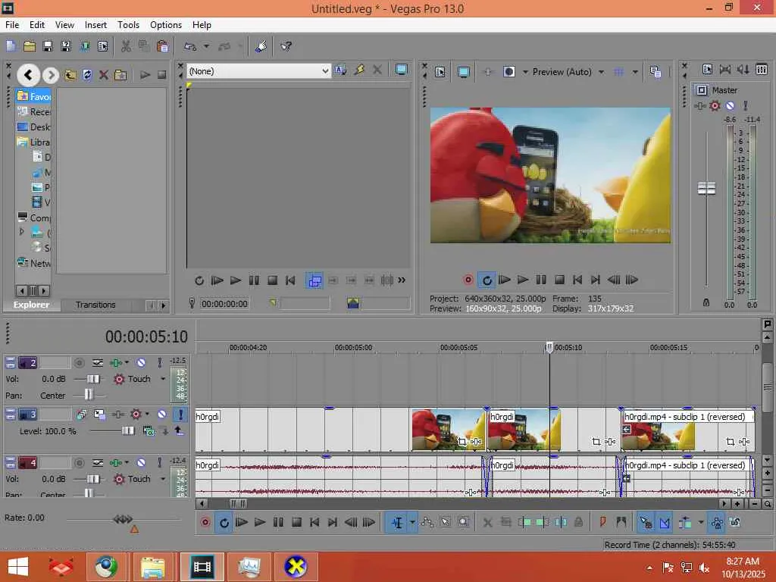Click the Master bus volume fader
The width and height of the screenshot is (776, 582).
(x=706, y=188)
